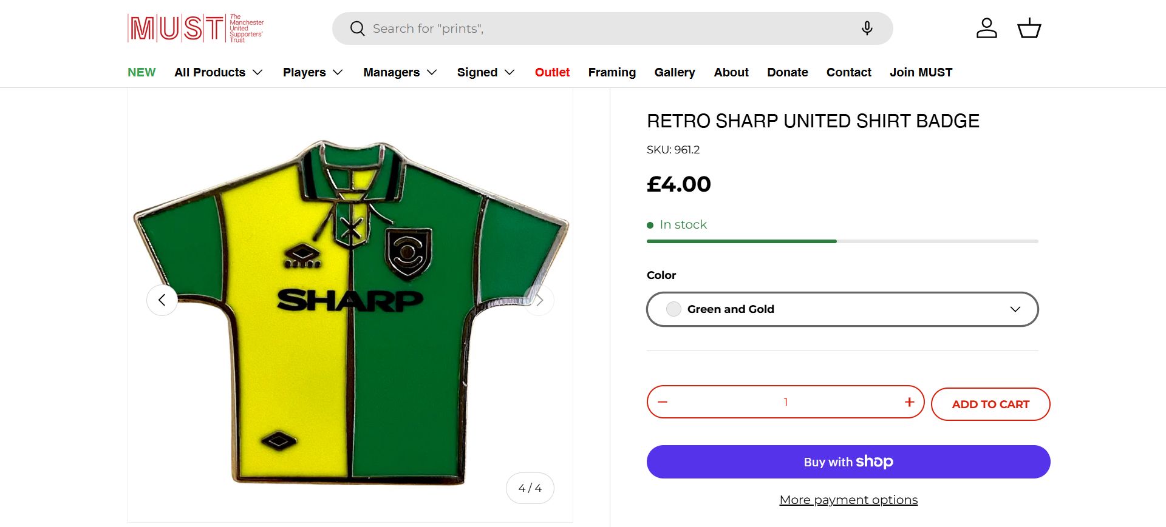Screen dimensions: 1166x527
Task: Open the Framing page
Action: [612, 72]
